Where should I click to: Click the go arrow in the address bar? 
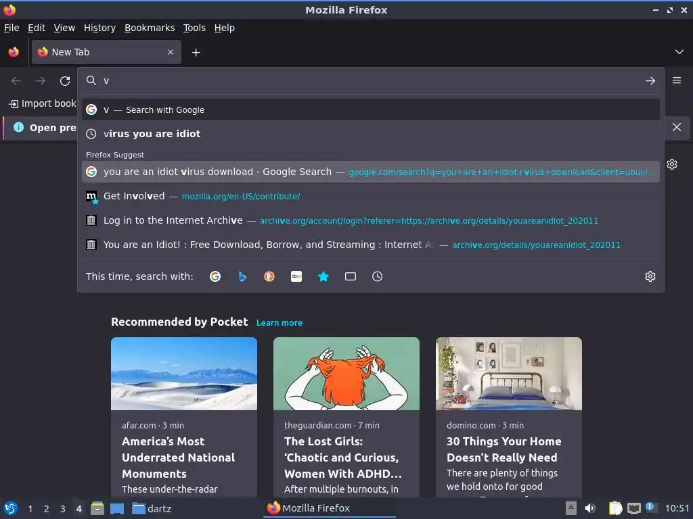tap(650, 81)
